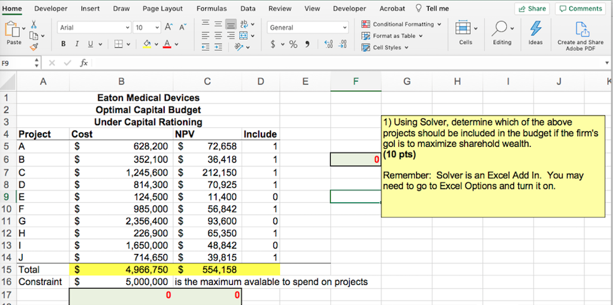Expand fill color palette arrow
This screenshot has width=613, height=305.
[x=157, y=45]
